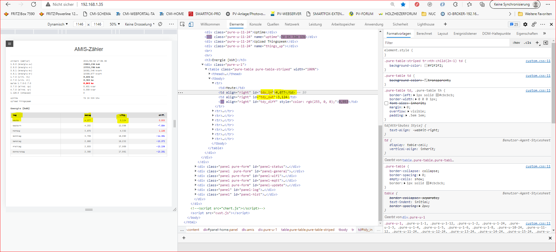Open 50% zoom dropdown
556x252 pixels.
[x=115, y=24]
